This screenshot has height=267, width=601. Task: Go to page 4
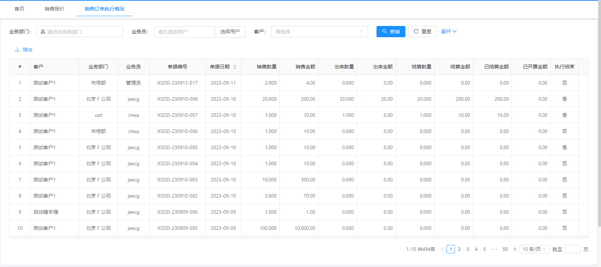coord(476,249)
